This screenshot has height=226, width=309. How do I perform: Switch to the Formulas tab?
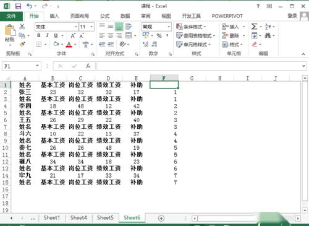(x=104, y=16)
